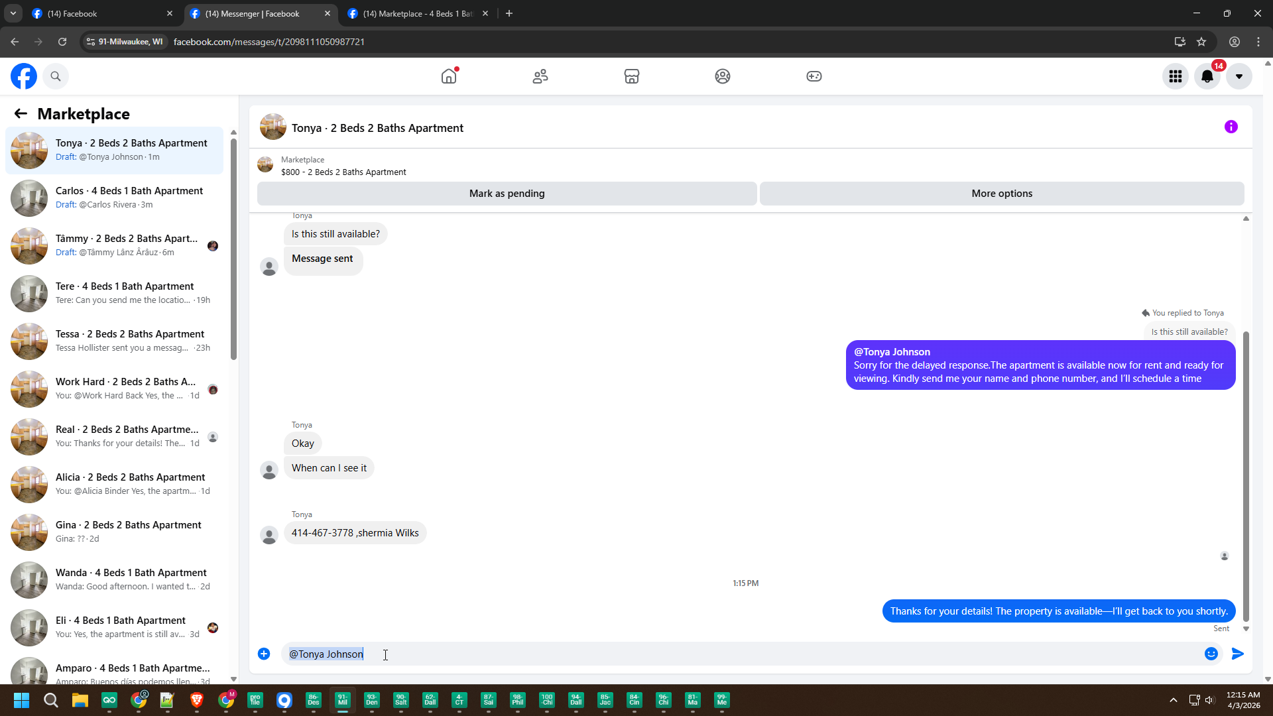This screenshot has width=1273, height=716.
Task: Open conversation information panel
Action: tap(1231, 127)
